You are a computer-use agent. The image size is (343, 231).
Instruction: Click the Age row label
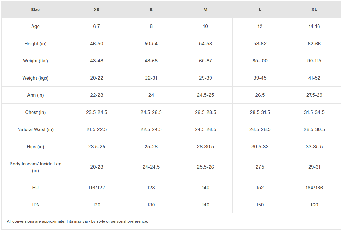[35, 26]
